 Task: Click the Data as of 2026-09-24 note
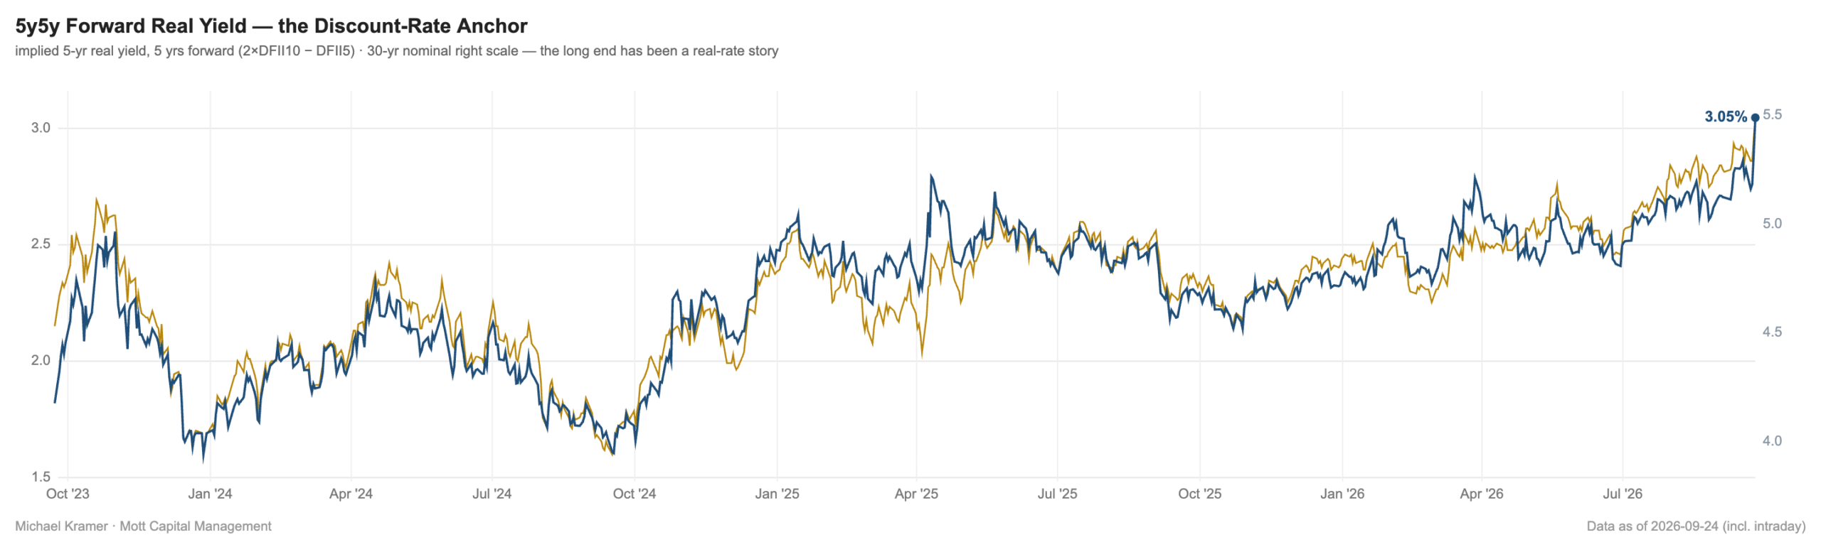tap(1696, 526)
